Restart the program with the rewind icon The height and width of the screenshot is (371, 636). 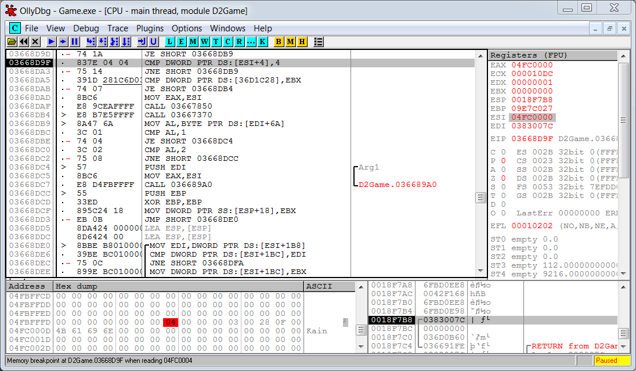(x=24, y=42)
